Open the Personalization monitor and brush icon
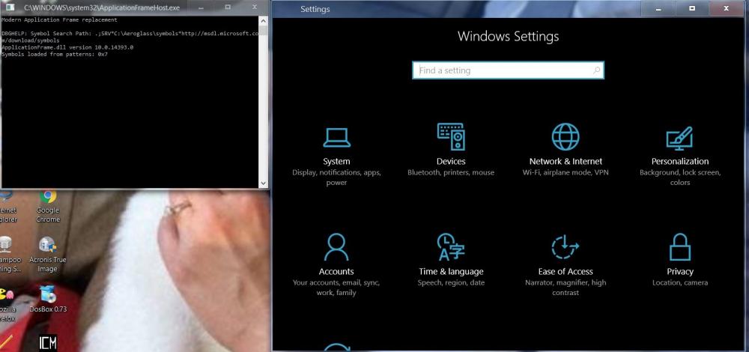The height and width of the screenshot is (352, 749). click(x=679, y=138)
